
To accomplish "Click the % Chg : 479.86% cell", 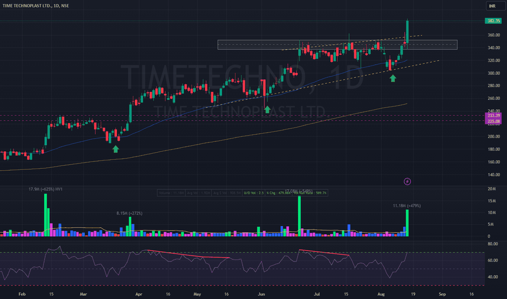I will coord(278,193).
